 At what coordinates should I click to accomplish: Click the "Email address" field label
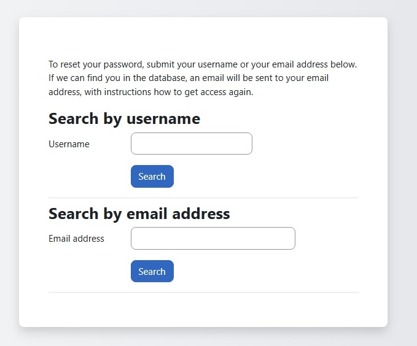tap(76, 239)
